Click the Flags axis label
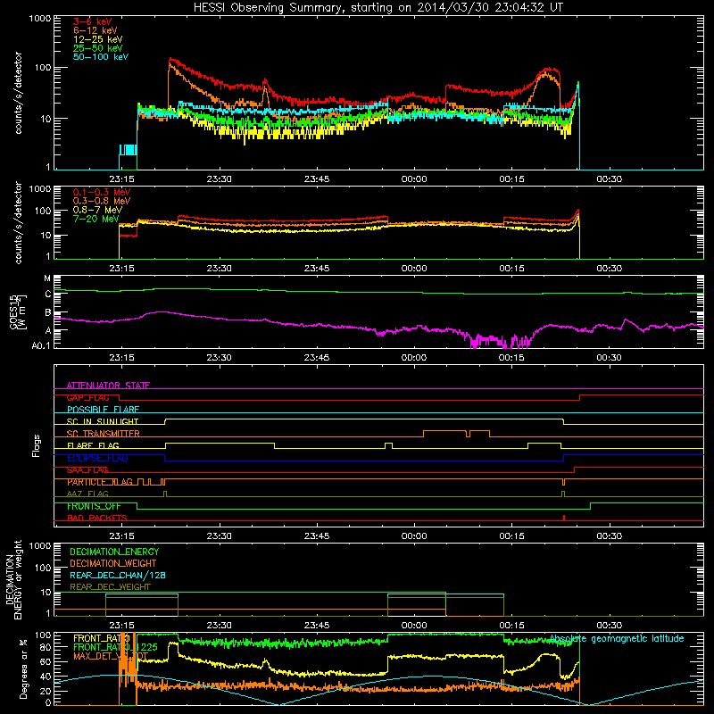714x714 pixels. click(37, 445)
